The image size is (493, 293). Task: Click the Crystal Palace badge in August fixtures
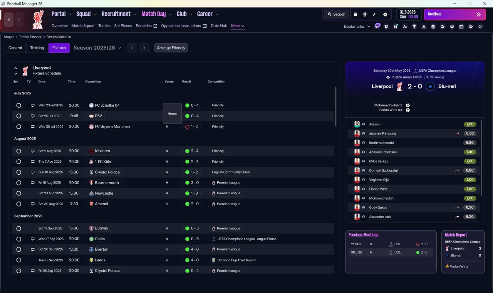tap(91, 172)
